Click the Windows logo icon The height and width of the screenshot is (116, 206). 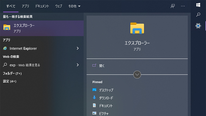click(198, 5)
